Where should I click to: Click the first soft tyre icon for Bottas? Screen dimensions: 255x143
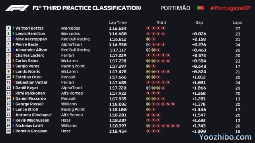[x=148, y=28]
